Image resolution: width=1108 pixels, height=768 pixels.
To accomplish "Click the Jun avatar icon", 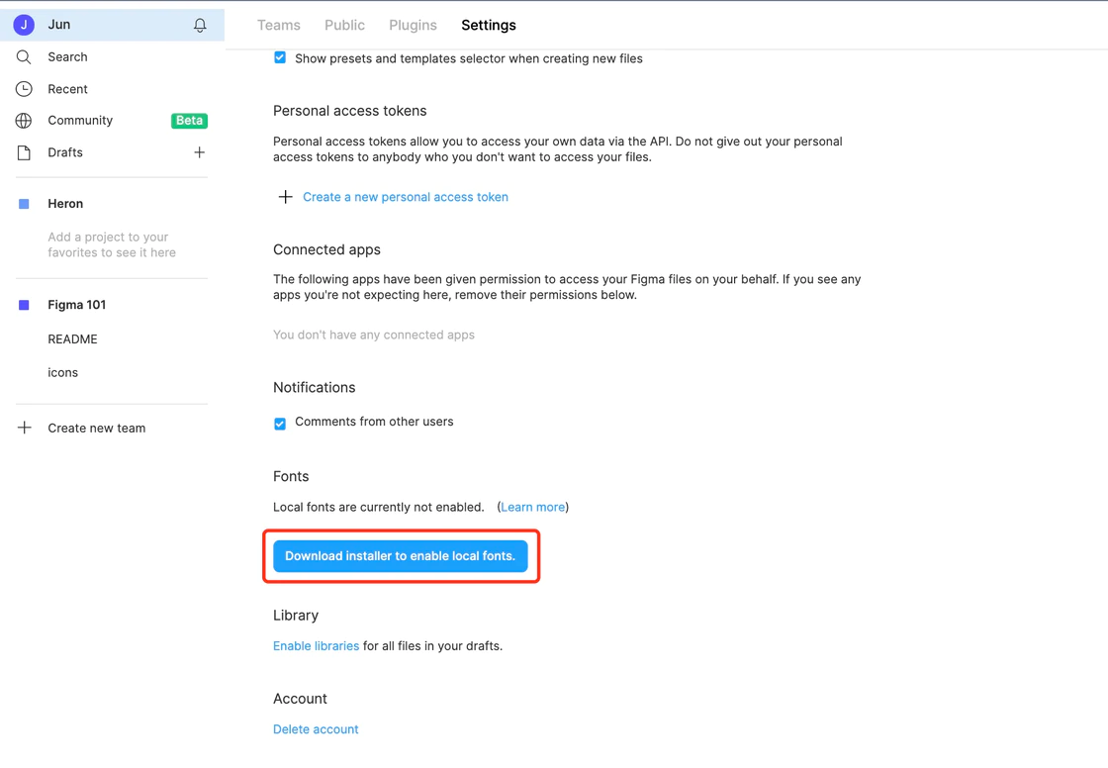I will (24, 25).
